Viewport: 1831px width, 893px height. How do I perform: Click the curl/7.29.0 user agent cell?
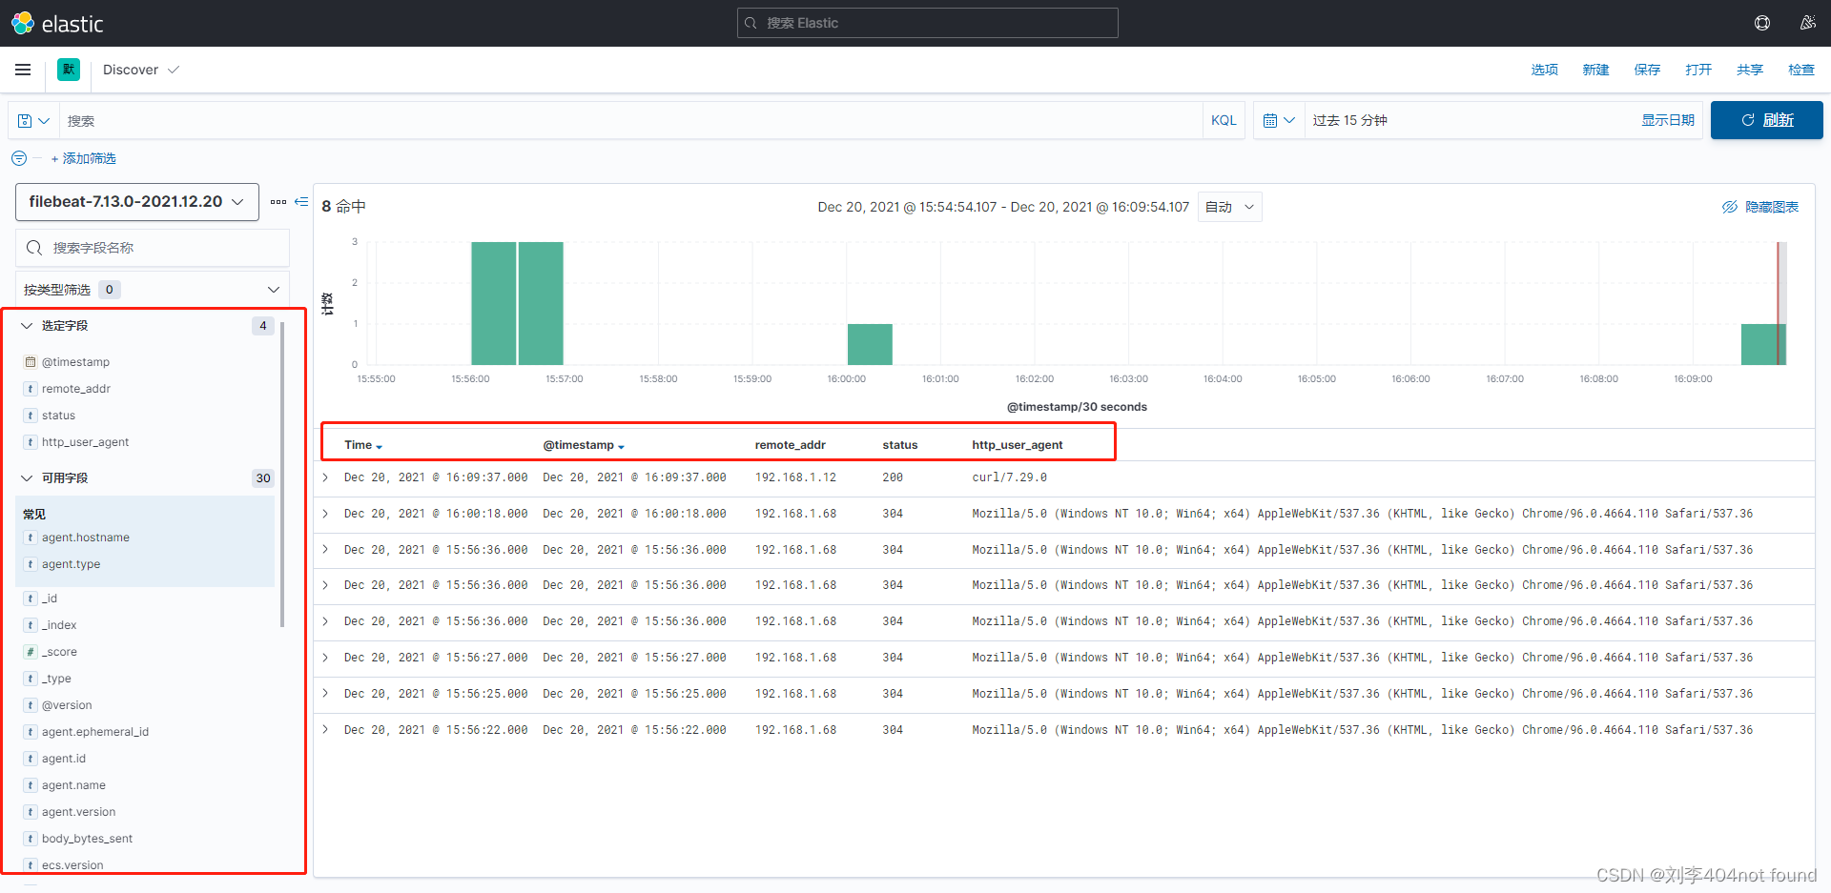click(1009, 477)
